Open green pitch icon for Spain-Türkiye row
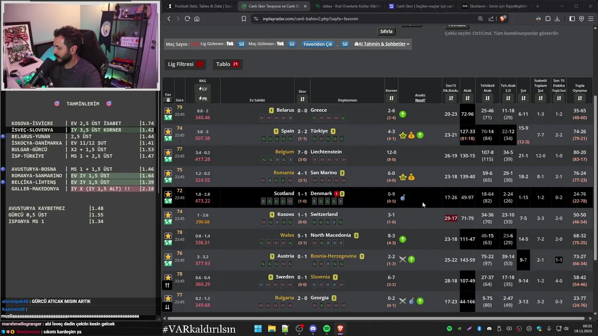The image size is (598, 336). (x=168, y=139)
